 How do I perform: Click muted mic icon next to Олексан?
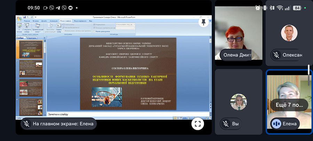pos(276,55)
